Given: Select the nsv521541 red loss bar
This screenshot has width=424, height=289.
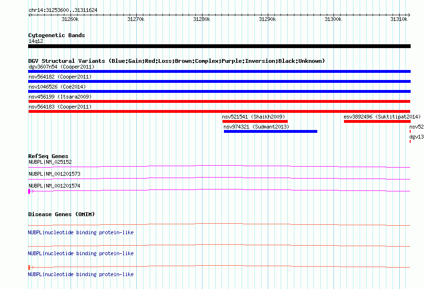Looking at the screenshot, I should click(x=255, y=122).
